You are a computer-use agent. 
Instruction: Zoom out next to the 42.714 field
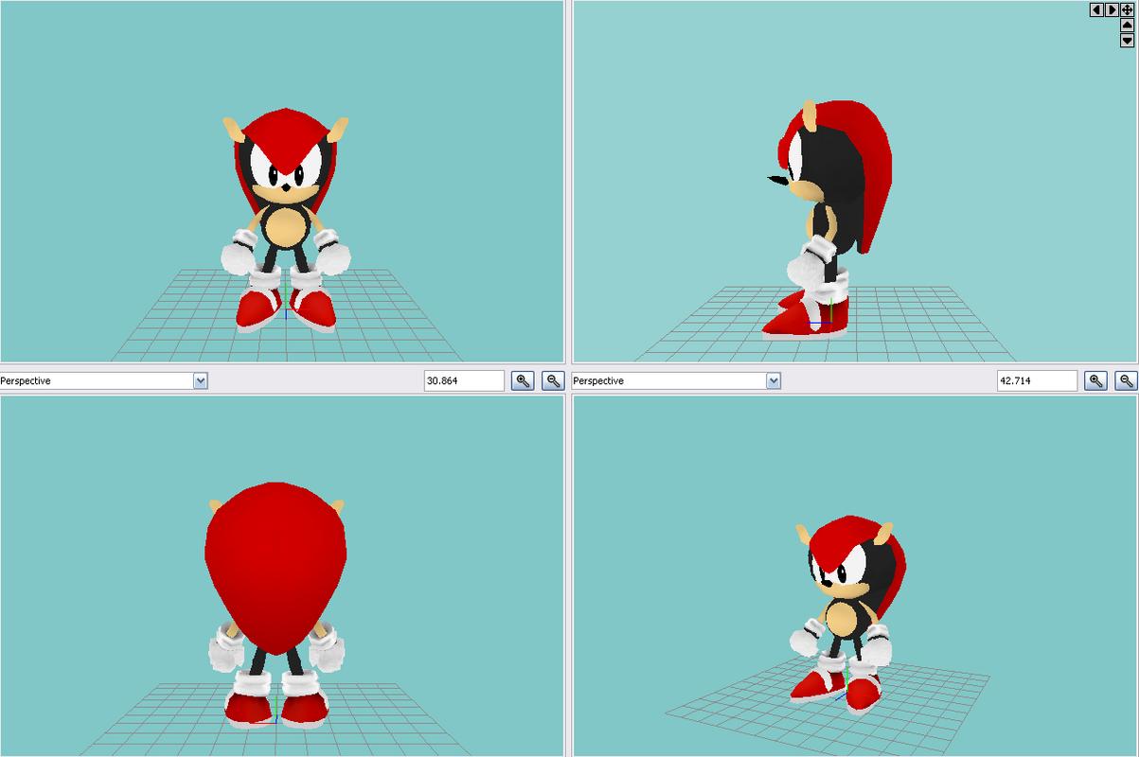coord(1126,380)
